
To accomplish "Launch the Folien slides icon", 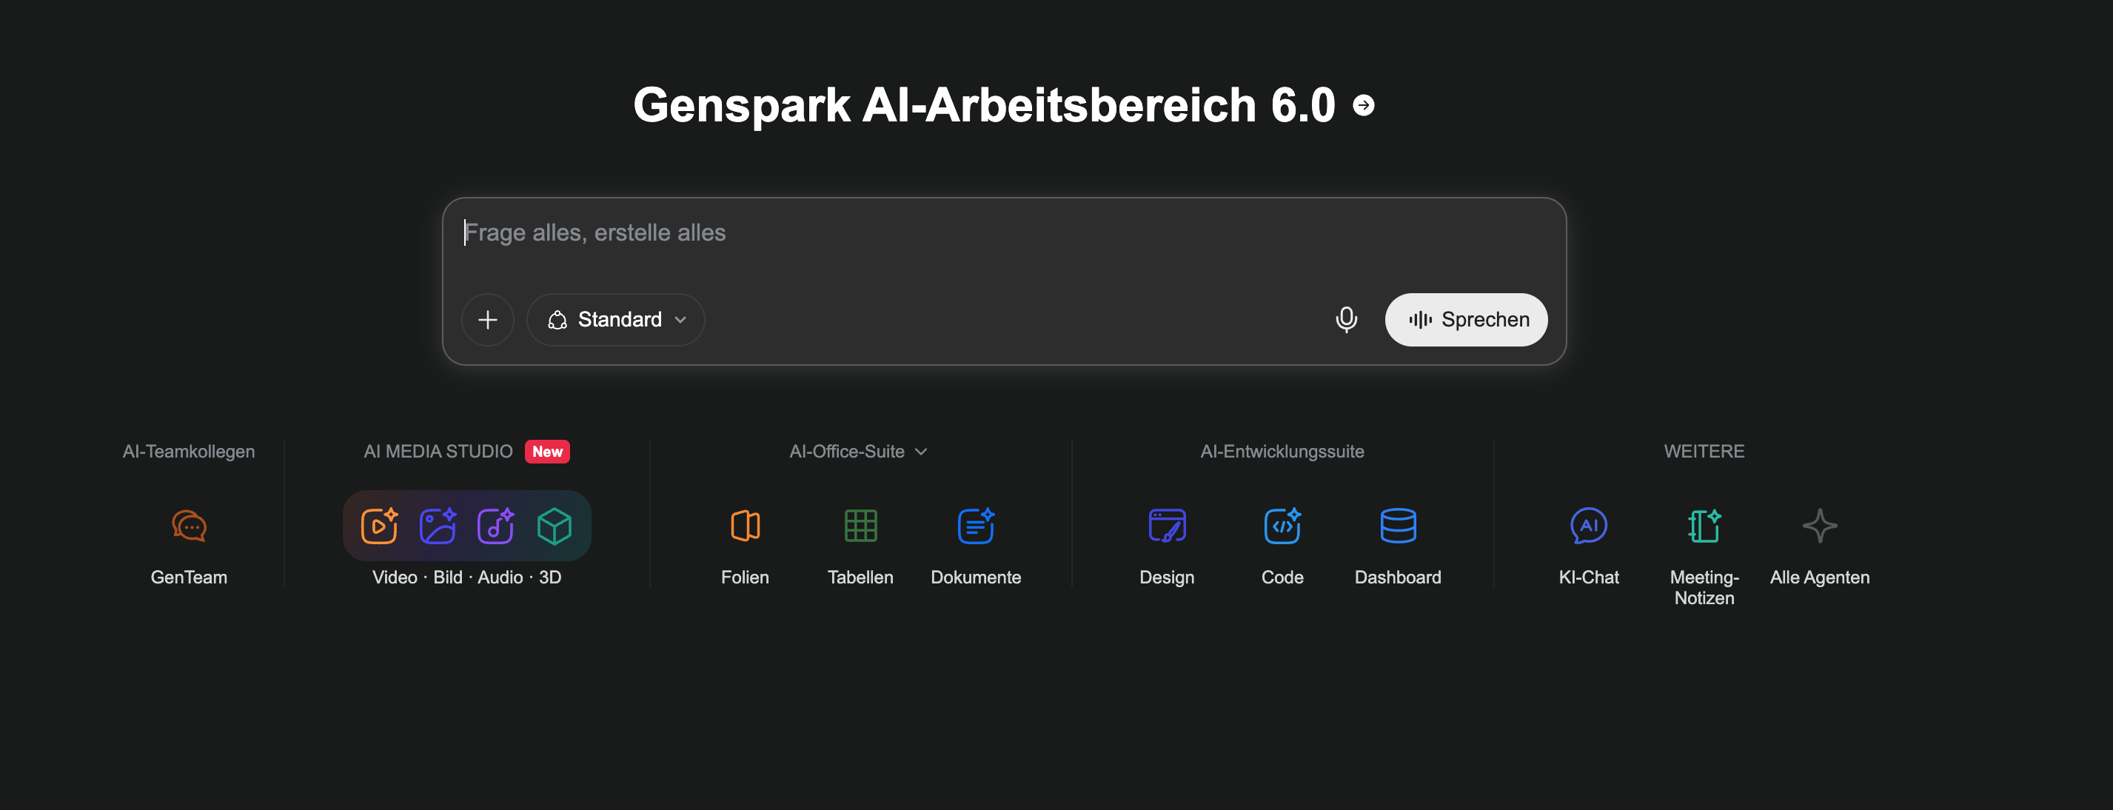I will (745, 526).
